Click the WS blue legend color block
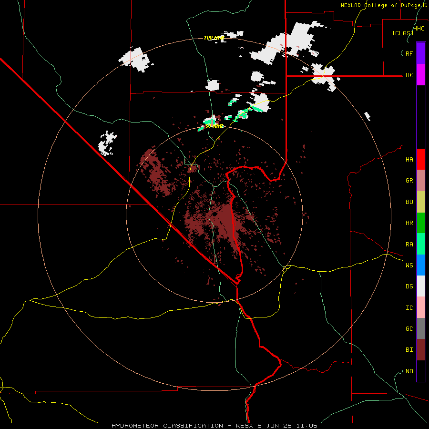 [421, 265]
